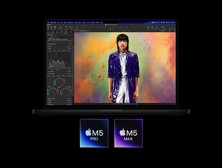The image size is (222, 168).
Task: Click the Before comparison icon
Action: pos(148,27)
